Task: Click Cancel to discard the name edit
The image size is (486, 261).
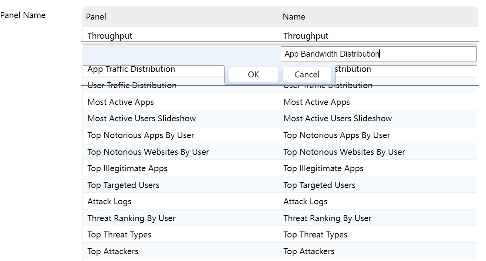Action: coord(307,75)
